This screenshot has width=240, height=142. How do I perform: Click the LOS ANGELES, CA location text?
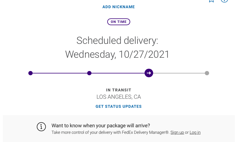pyautogui.click(x=119, y=97)
